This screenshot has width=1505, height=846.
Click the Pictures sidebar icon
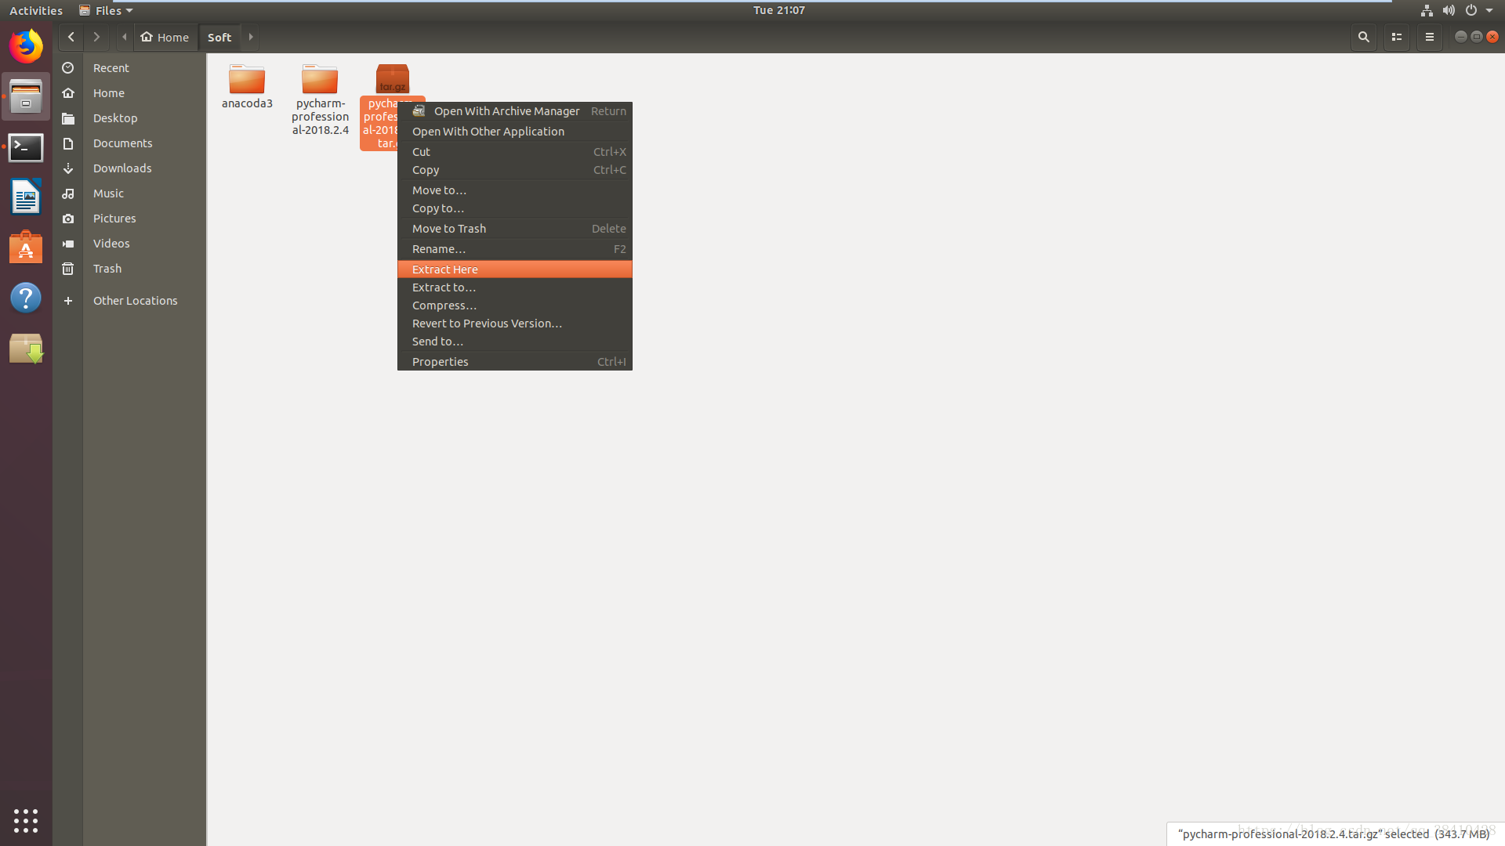coord(68,218)
